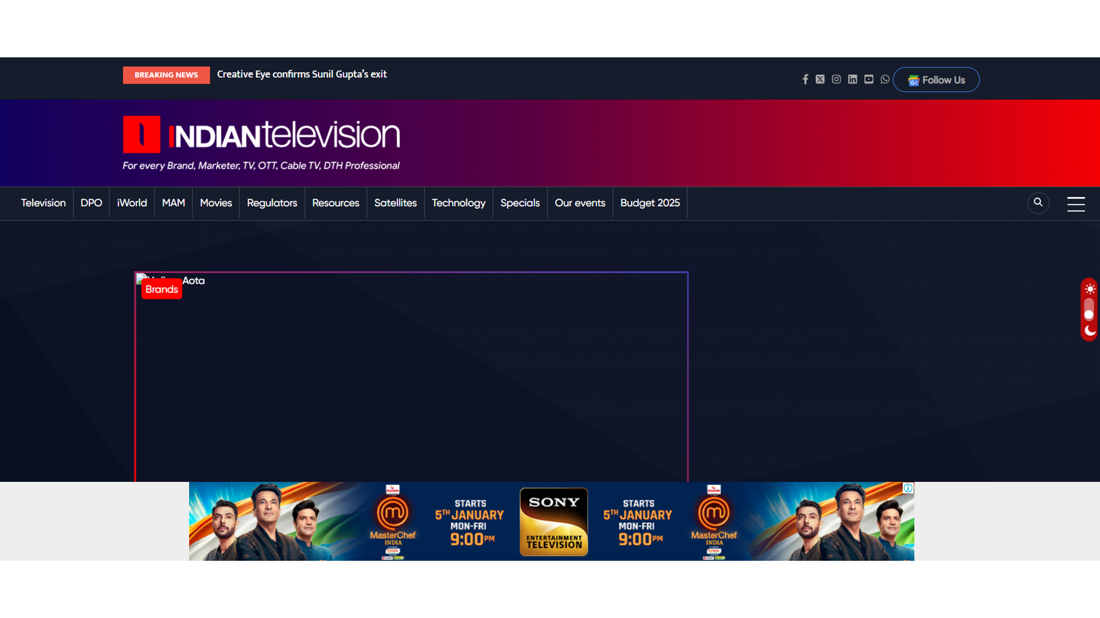Open the Instagram profile icon
Image resolution: width=1100 pixels, height=618 pixels.
pos(836,80)
